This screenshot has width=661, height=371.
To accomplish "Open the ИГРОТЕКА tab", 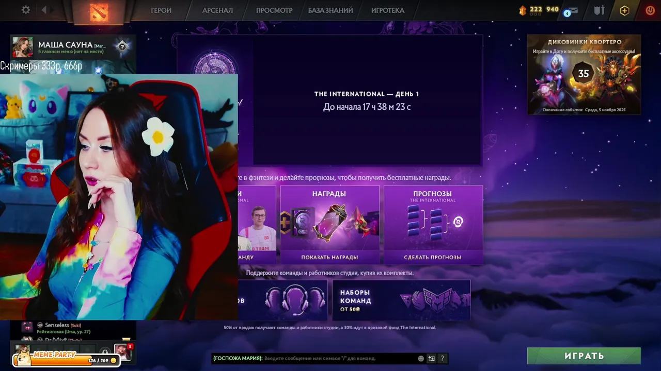I will (388, 10).
